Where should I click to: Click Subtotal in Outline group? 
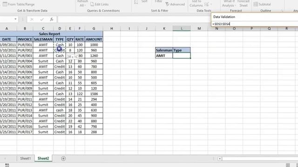point(262,4)
